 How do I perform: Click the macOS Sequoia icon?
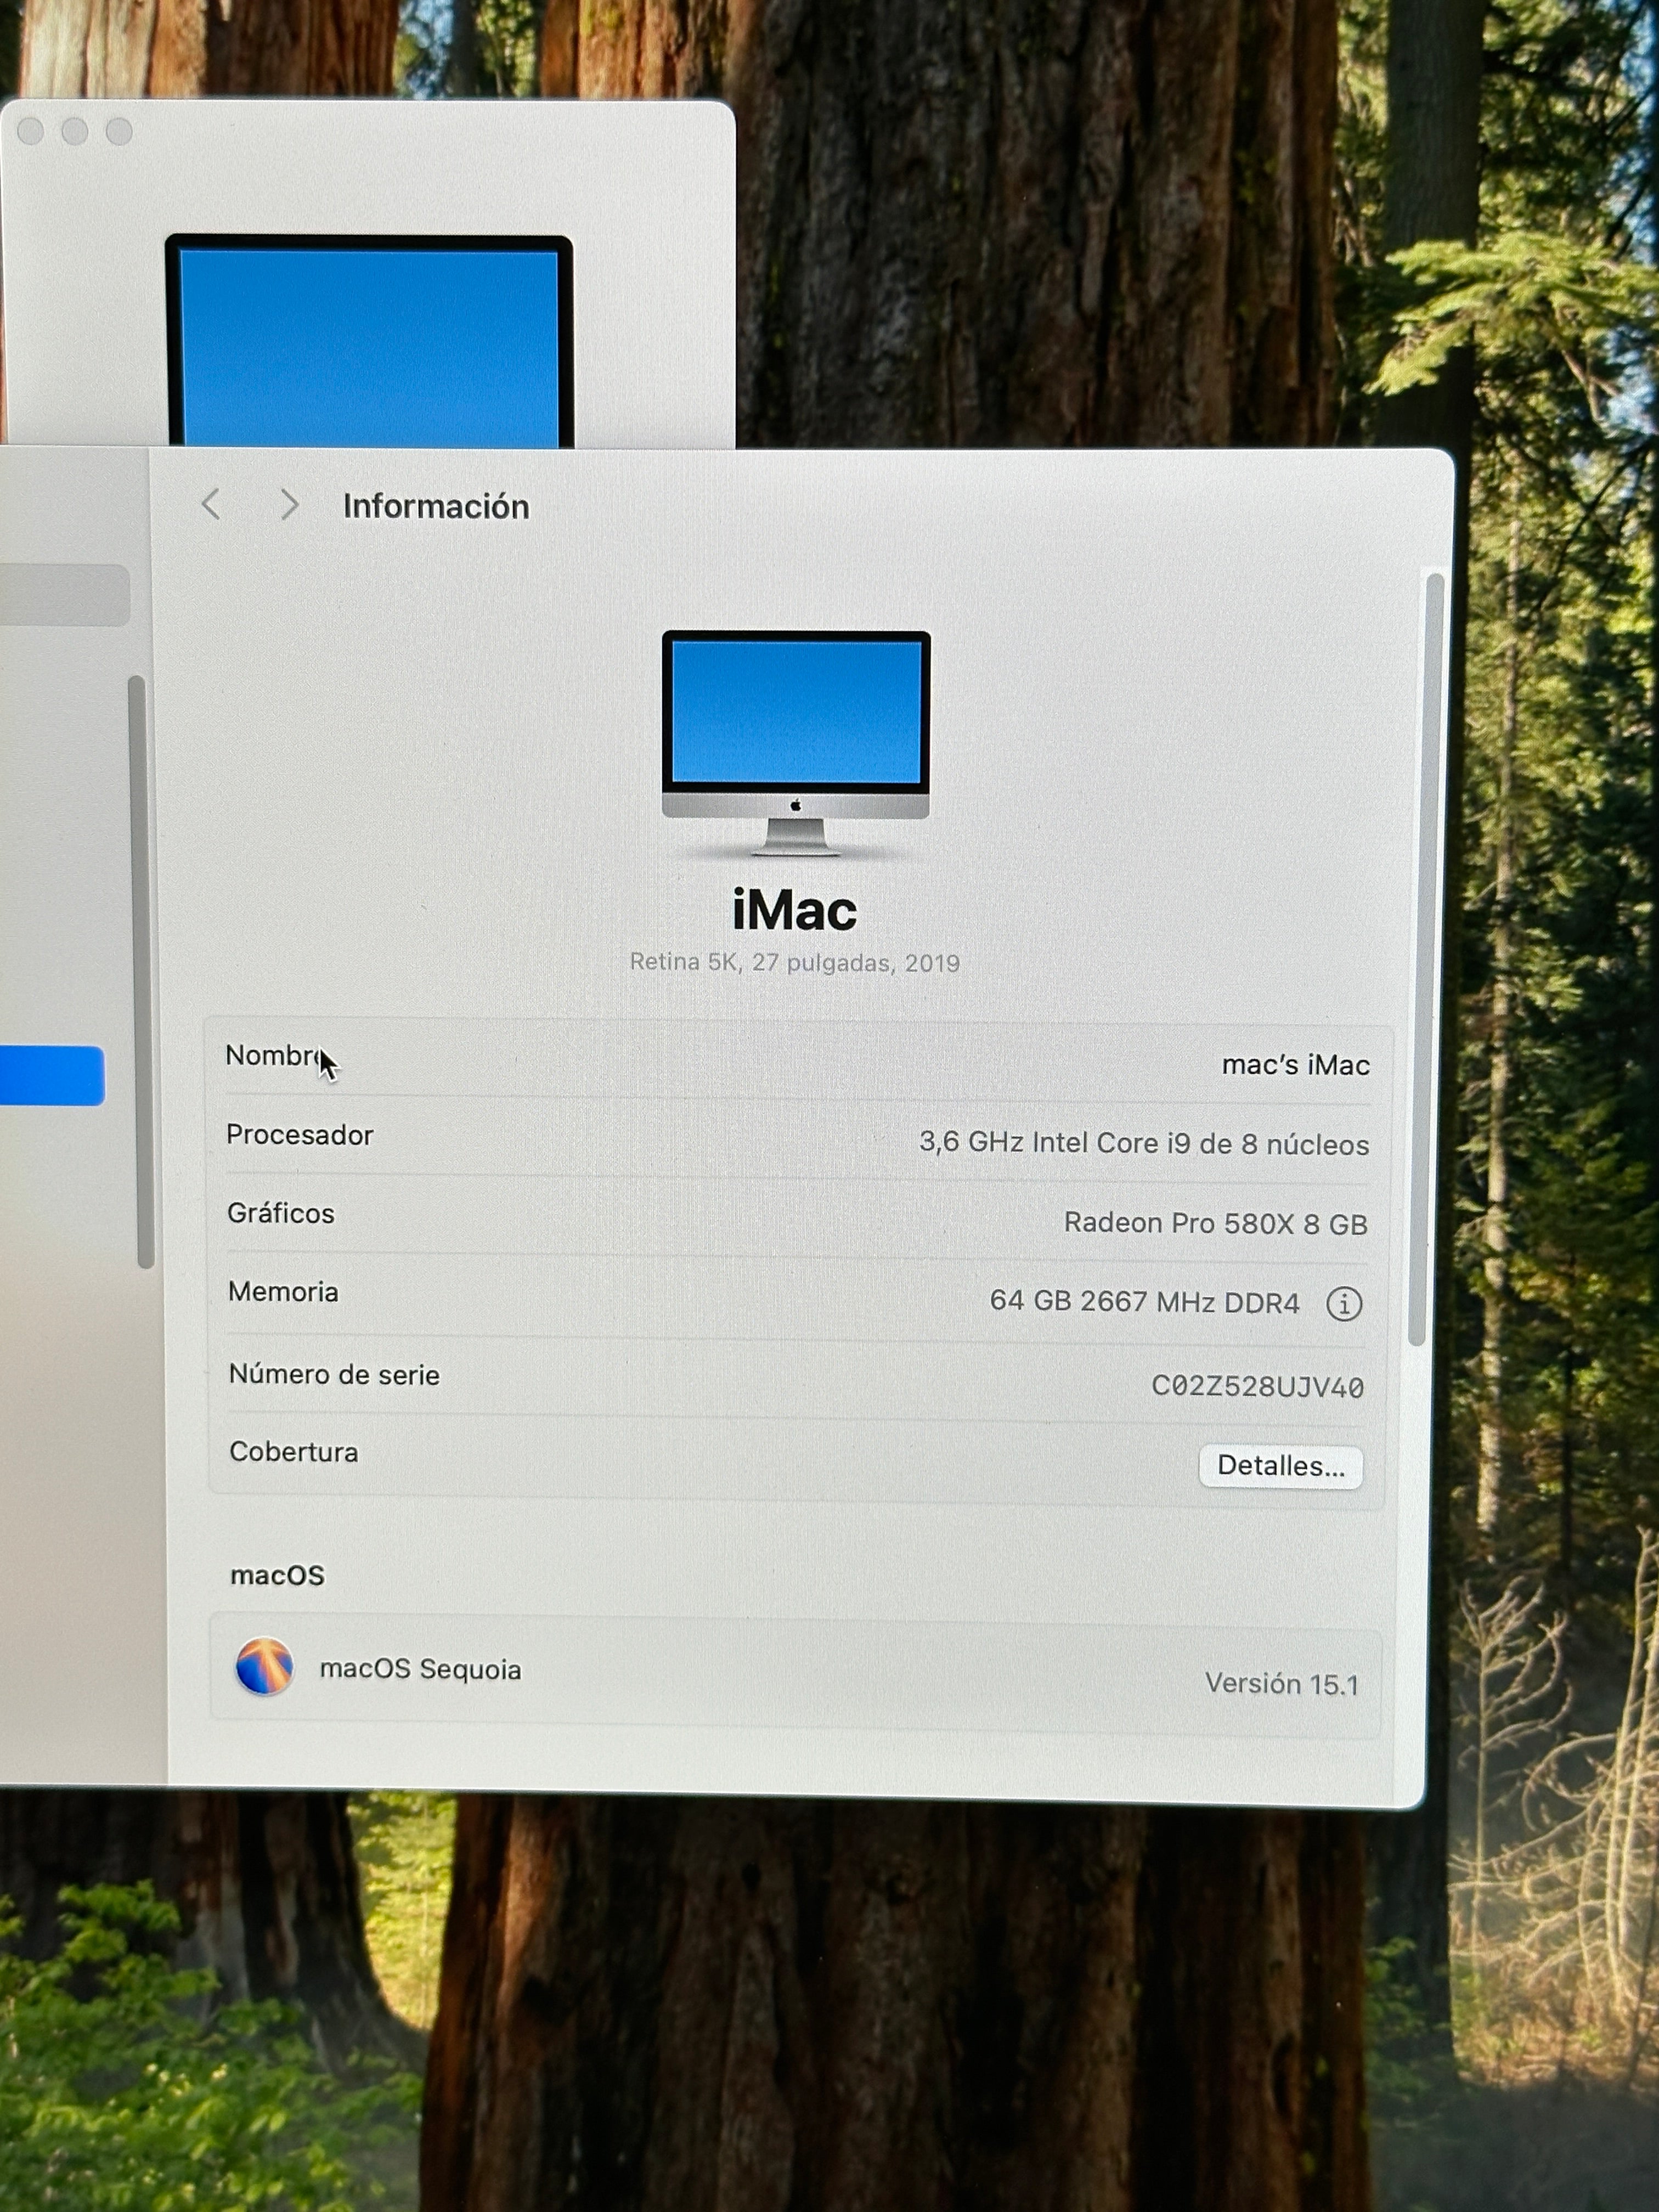pos(264,1666)
